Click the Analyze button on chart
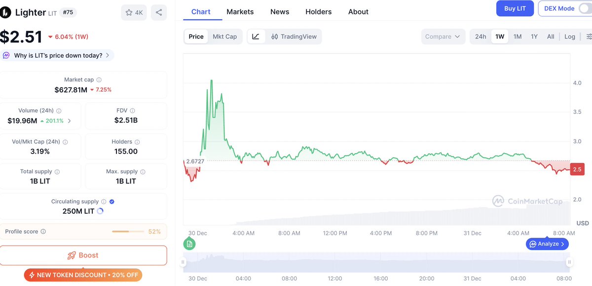Screen dimensions: 592x286 point(548,244)
